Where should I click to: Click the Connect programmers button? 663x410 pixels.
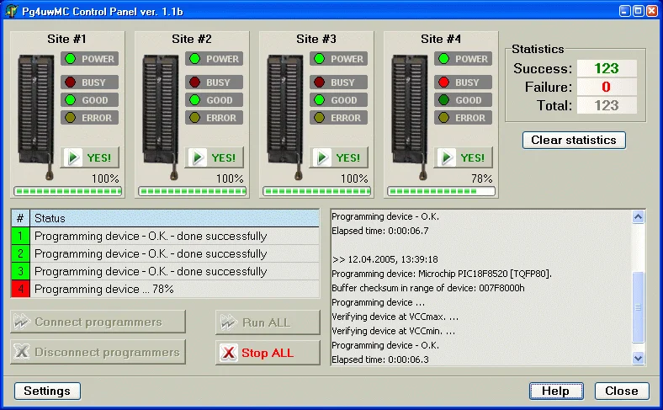click(98, 322)
